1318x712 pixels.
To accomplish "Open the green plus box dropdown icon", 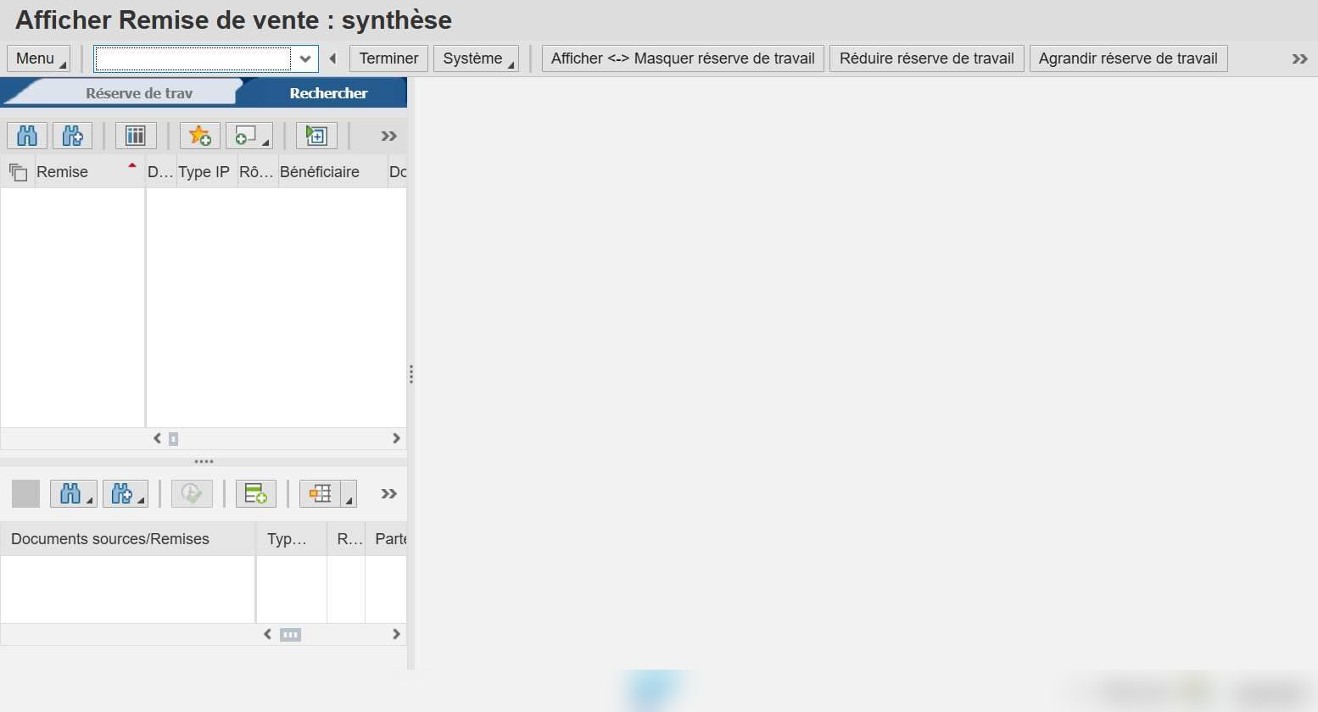I will (249, 136).
